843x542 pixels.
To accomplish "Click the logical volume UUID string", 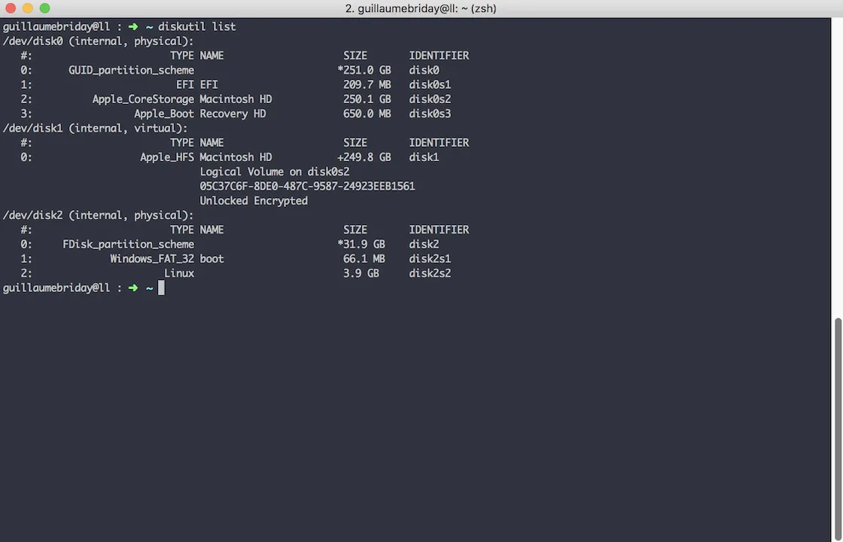I will click(x=307, y=186).
